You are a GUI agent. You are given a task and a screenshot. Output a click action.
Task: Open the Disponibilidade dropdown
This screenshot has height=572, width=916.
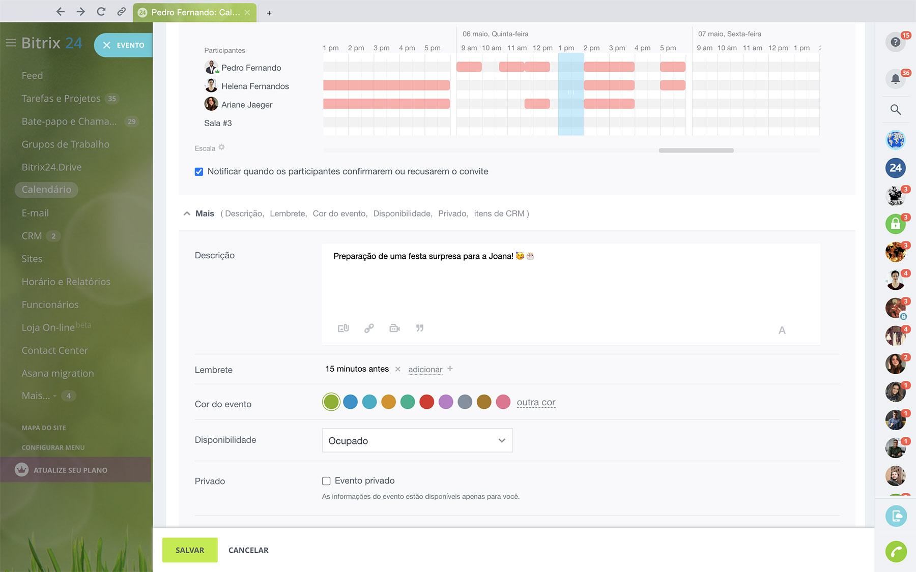pos(417,440)
